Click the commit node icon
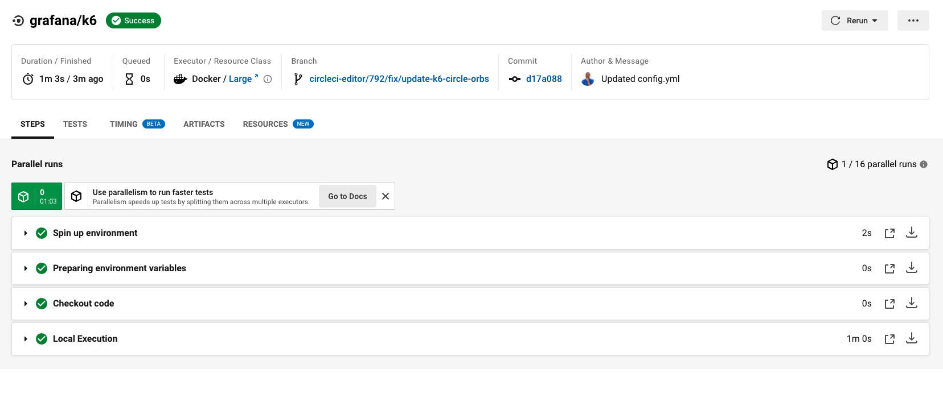The width and height of the screenshot is (943, 402). (x=515, y=79)
